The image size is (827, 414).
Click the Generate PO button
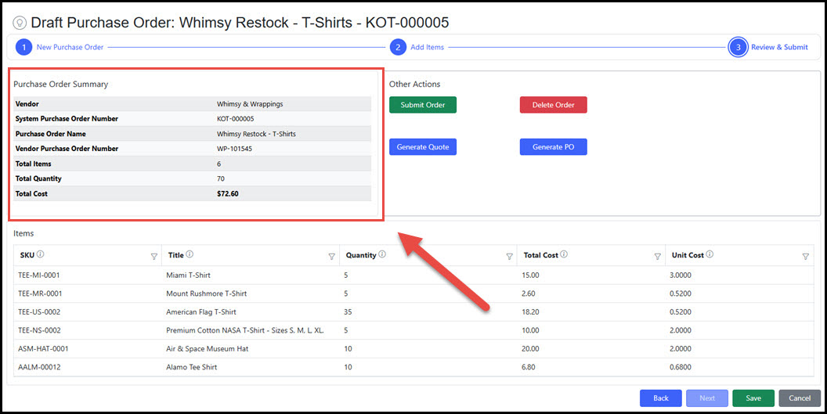coord(553,147)
